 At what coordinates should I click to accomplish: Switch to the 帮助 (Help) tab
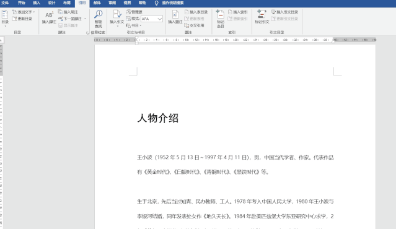point(143,3)
